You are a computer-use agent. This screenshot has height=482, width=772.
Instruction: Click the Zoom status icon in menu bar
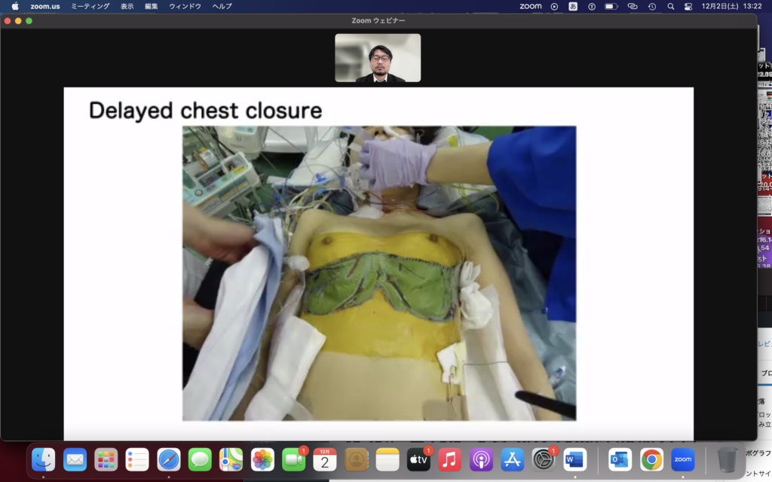tap(531, 6)
